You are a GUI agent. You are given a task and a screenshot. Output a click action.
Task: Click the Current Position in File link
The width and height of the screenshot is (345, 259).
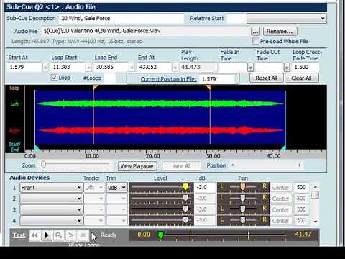169,79
